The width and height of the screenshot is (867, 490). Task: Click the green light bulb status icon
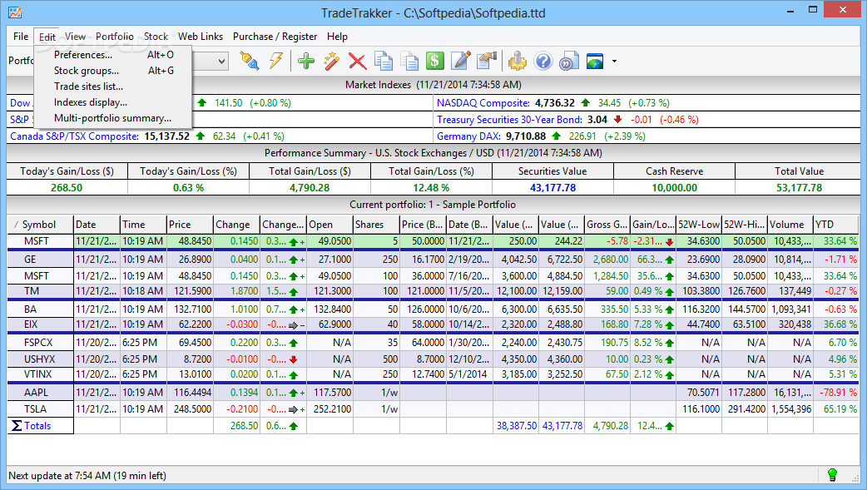(832, 474)
